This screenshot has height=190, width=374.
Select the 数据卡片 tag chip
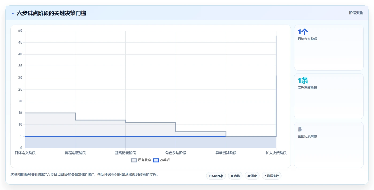click(x=272, y=176)
